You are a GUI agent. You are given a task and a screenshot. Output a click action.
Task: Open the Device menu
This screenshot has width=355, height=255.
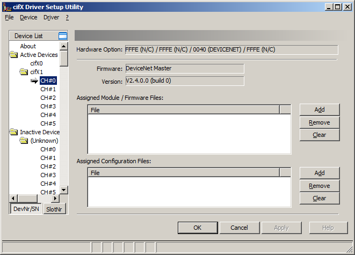[28, 17]
